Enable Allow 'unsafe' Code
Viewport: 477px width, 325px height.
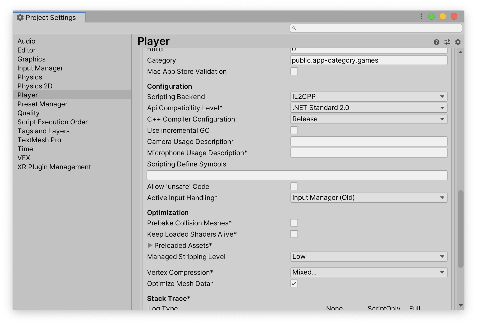294,186
